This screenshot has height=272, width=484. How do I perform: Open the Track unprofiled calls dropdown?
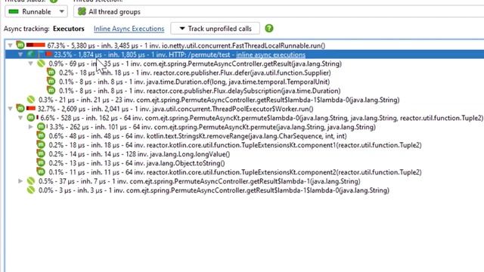coord(215,29)
